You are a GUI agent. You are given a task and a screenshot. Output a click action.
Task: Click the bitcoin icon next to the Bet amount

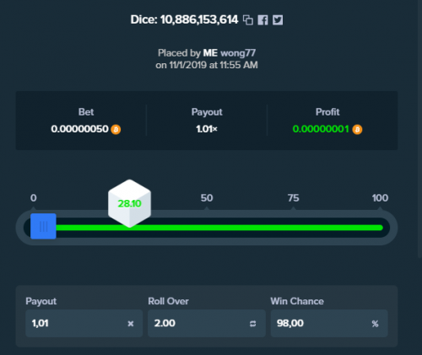coord(116,130)
